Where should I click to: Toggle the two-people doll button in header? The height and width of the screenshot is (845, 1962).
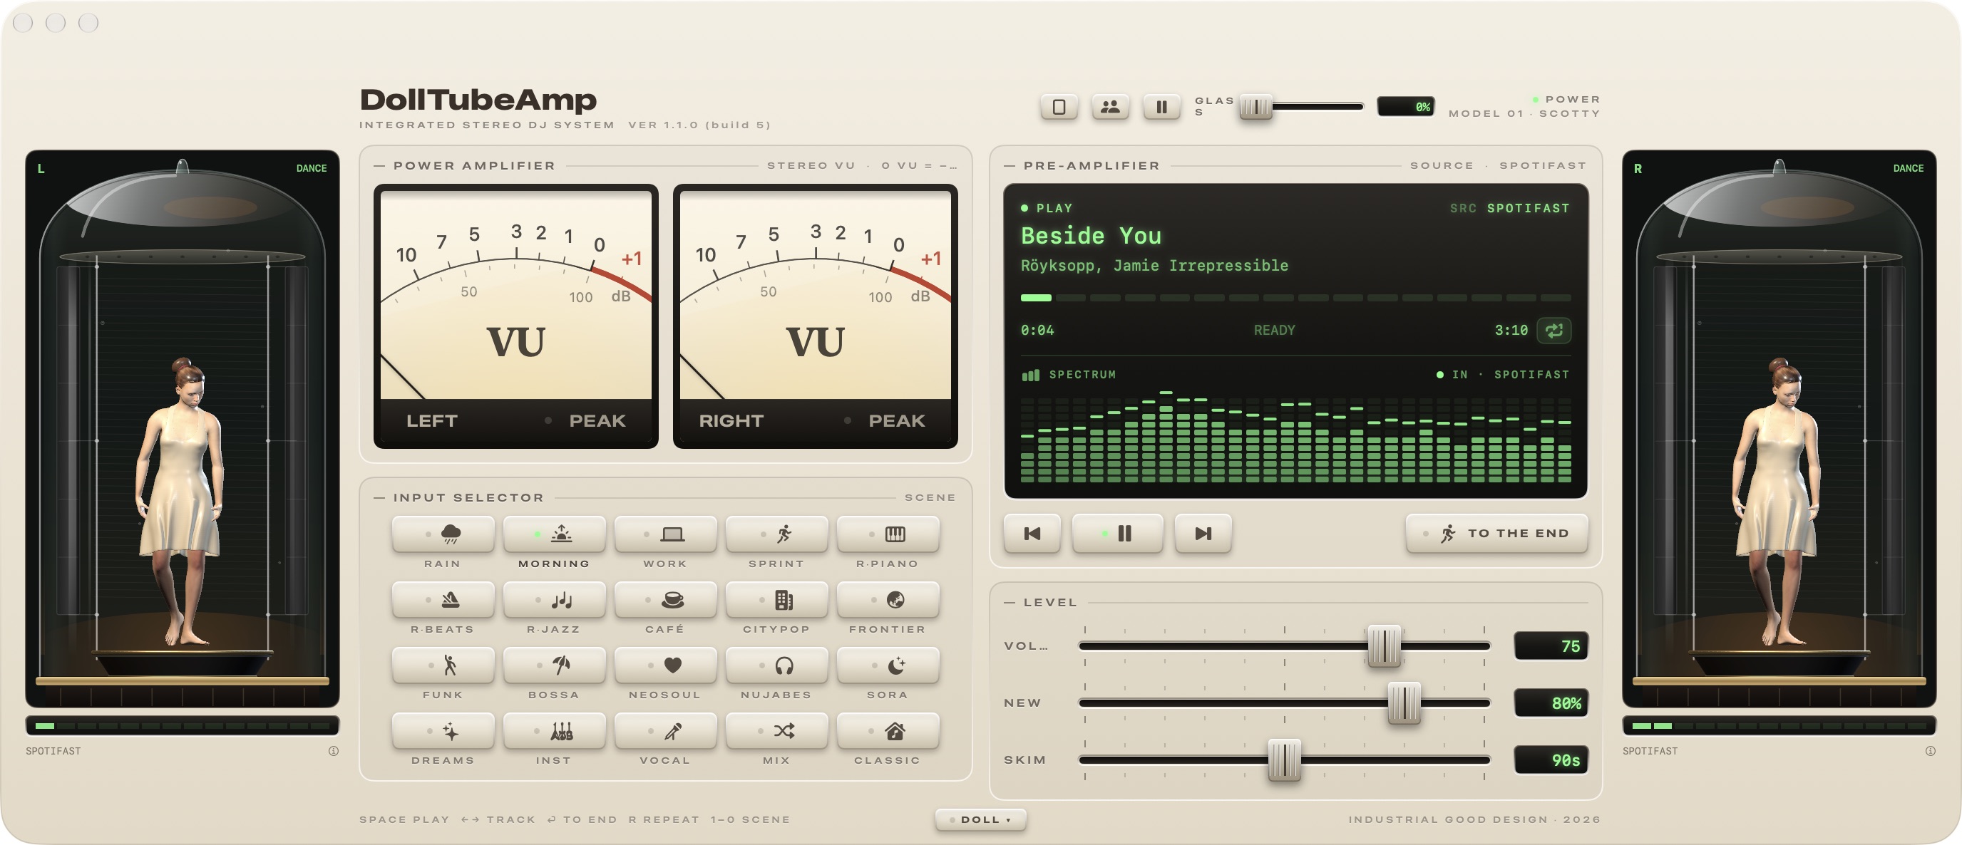point(1110,107)
